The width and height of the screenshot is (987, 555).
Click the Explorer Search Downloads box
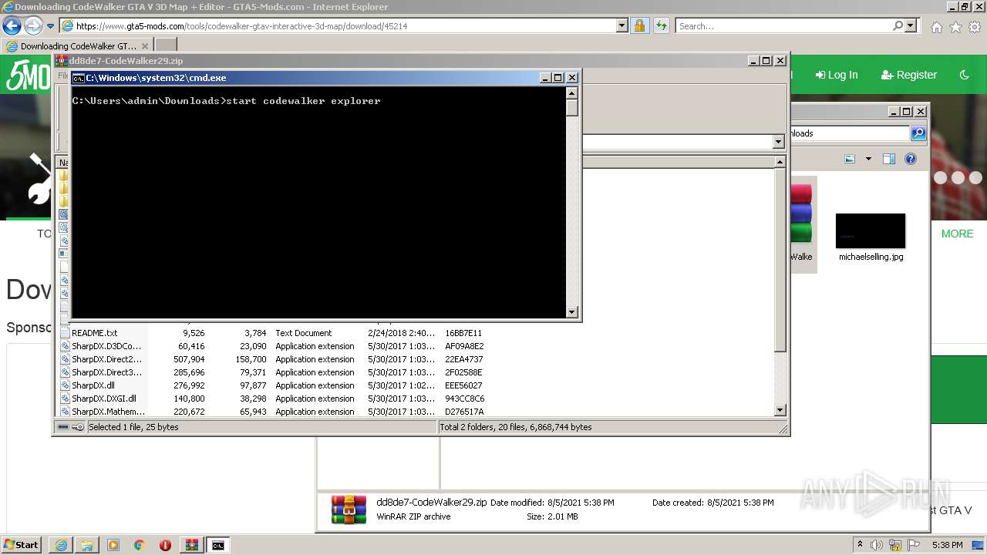tap(850, 133)
